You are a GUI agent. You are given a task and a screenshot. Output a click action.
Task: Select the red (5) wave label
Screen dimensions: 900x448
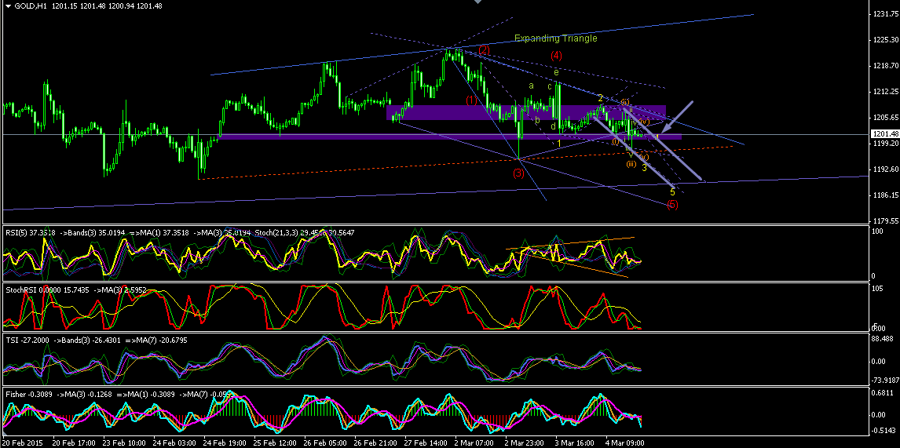673,205
